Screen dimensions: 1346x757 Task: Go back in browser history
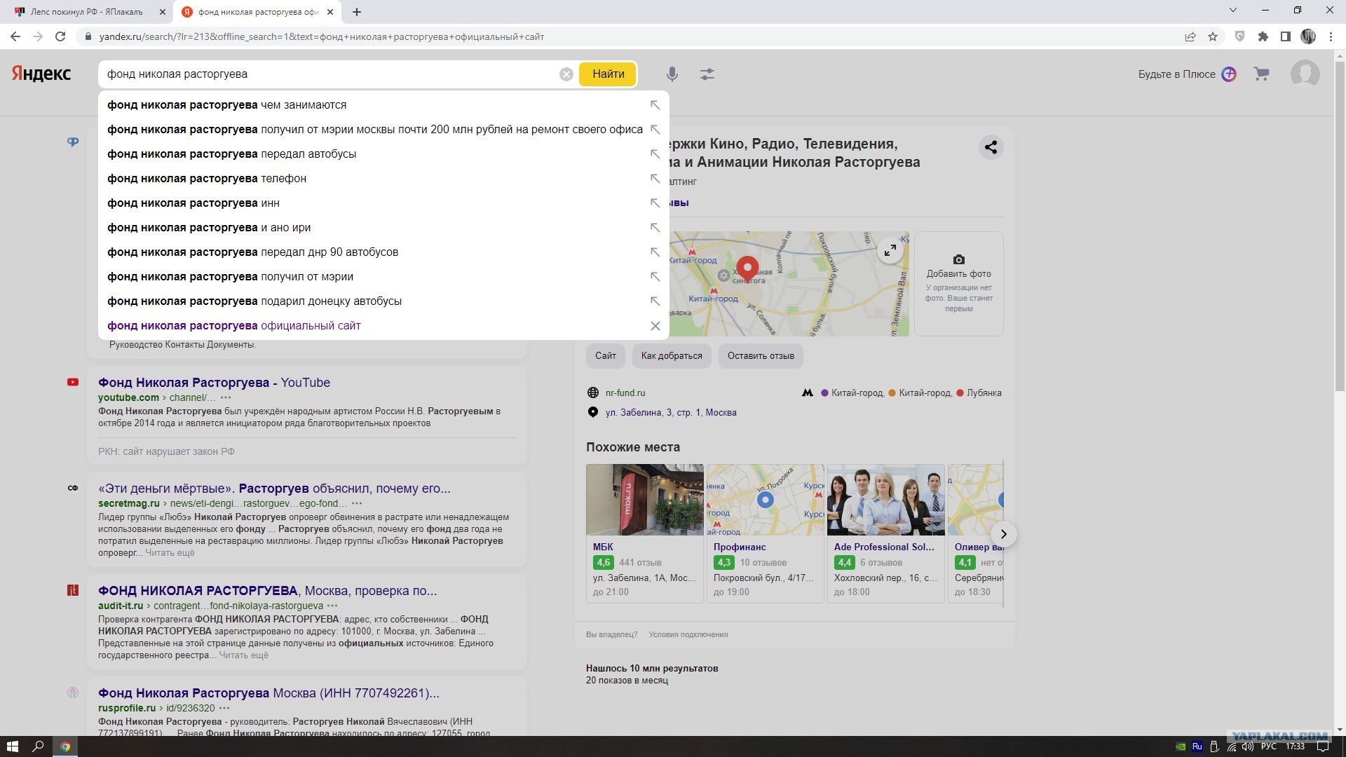point(15,36)
